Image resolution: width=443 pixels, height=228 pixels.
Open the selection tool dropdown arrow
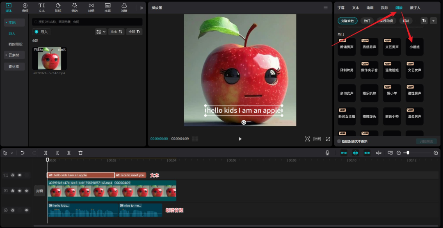coord(11,153)
